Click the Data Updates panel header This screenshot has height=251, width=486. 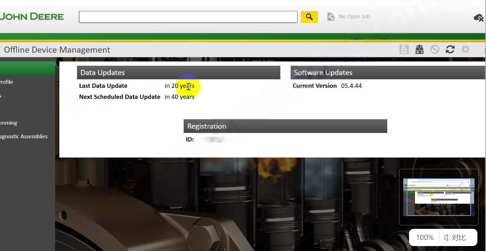pyautogui.click(x=178, y=72)
